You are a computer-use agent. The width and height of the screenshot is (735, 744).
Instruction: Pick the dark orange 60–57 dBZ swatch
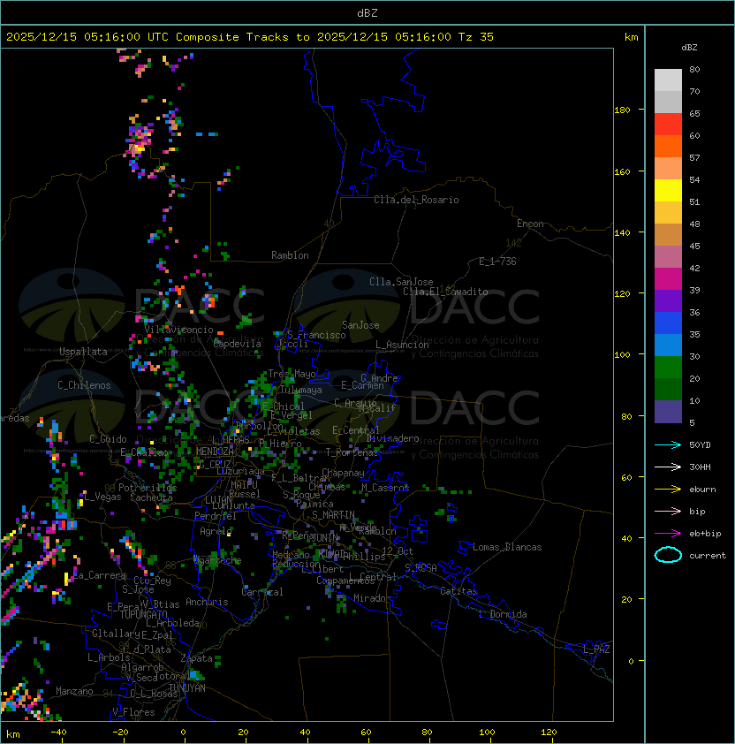[x=668, y=146]
